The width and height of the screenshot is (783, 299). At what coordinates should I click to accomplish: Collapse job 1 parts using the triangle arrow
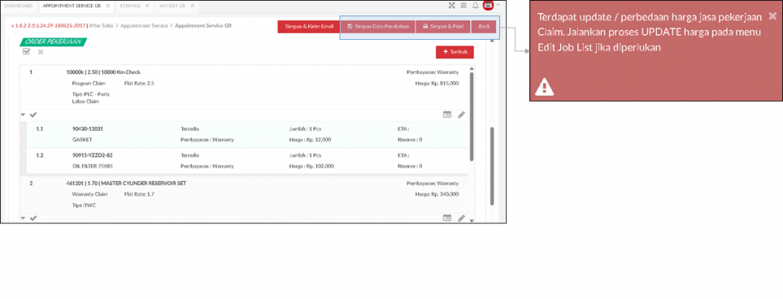(x=23, y=115)
